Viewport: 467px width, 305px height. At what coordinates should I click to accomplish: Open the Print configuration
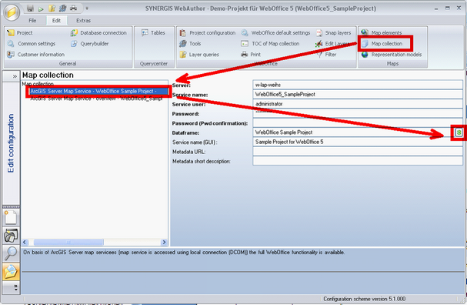pyautogui.click(x=251, y=55)
